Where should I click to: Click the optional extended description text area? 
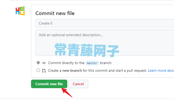click(105, 43)
